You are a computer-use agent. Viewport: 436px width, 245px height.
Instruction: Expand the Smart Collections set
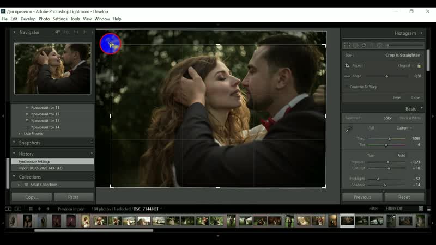pyautogui.click(x=19, y=185)
